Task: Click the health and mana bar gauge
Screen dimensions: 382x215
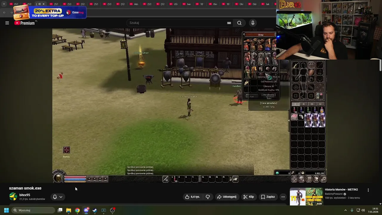Action: [x=75, y=179]
